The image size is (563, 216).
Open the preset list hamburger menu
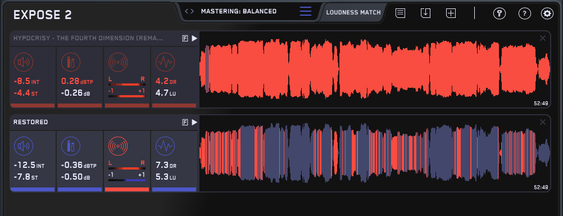pyautogui.click(x=306, y=11)
